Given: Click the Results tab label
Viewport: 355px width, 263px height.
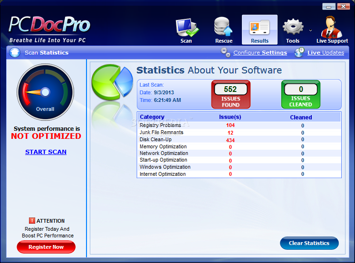Looking at the screenshot, I should coord(259,41).
